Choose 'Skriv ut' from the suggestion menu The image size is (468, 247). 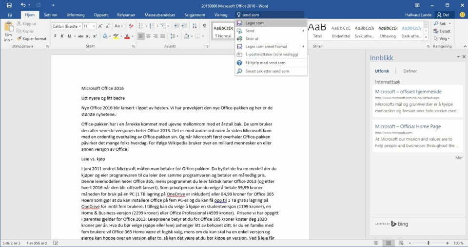click(252, 38)
